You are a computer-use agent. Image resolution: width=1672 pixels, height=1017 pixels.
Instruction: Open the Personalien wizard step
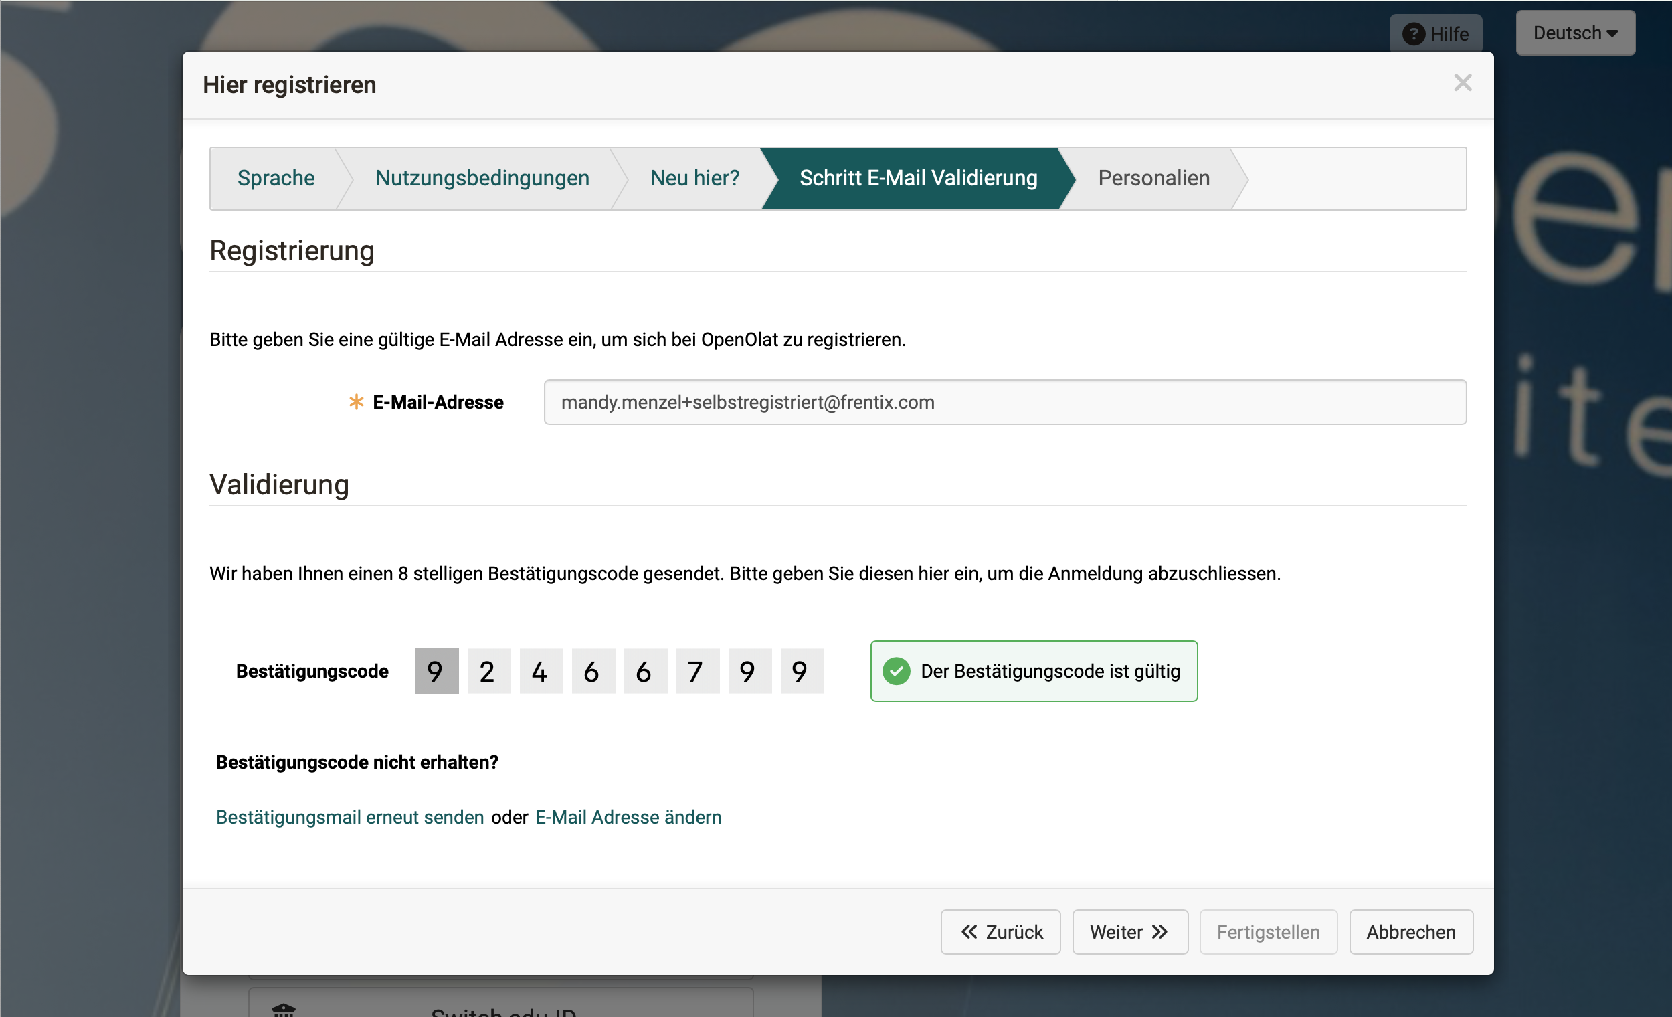click(x=1153, y=178)
